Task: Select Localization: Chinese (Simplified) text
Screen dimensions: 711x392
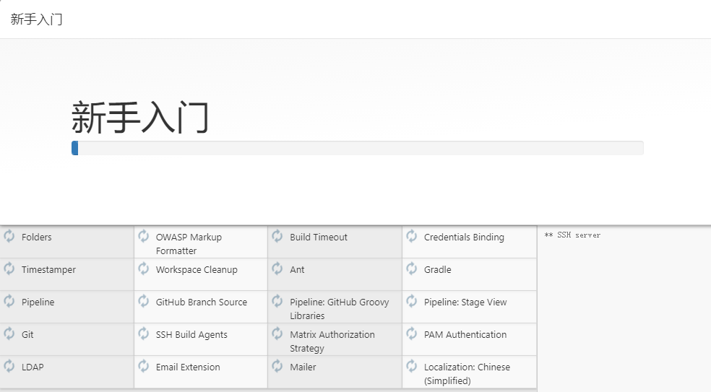Action: tap(467, 374)
